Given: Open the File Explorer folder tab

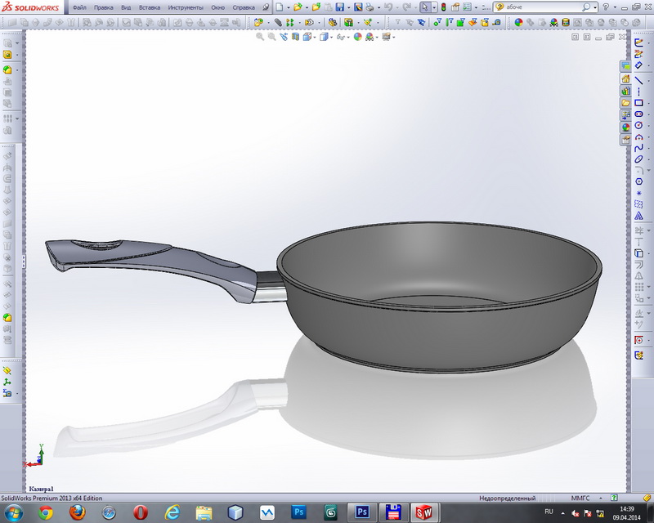Looking at the screenshot, I should (x=625, y=103).
